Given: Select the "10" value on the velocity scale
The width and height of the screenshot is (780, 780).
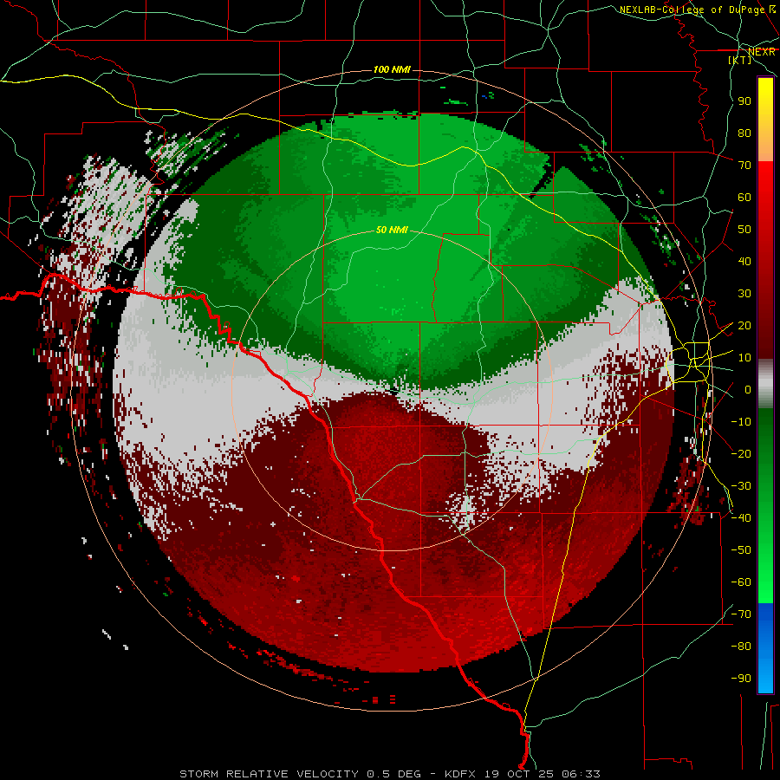Looking at the screenshot, I should point(744,358).
